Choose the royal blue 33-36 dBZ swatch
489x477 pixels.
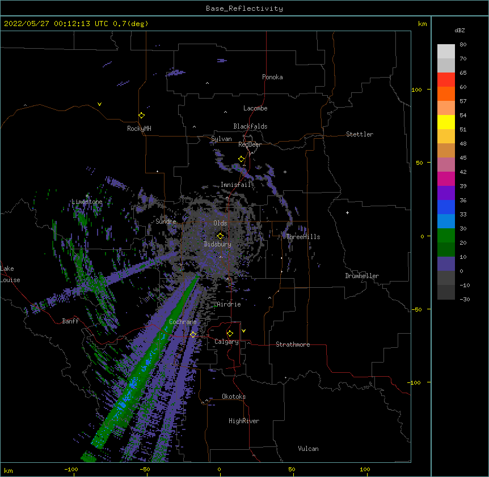point(446,207)
